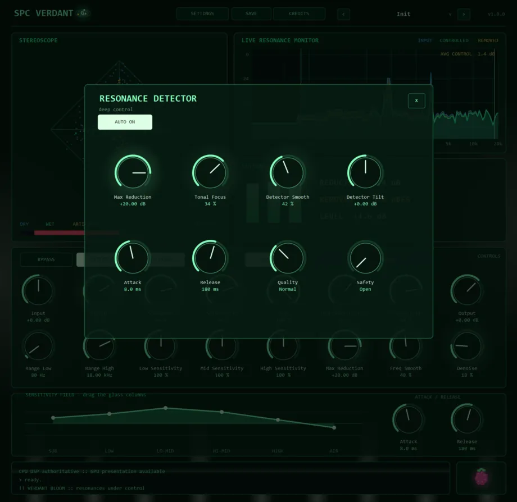Click the STEREOSCOPE panel title
The image size is (517, 502).
(38, 40)
